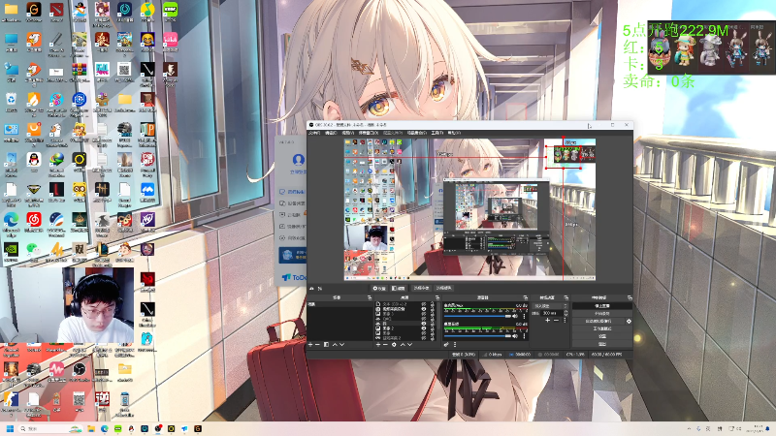Toggle lock on video capture device source
Image resolution: width=776 pixels, height=436 pixels.
pos(433,309)
